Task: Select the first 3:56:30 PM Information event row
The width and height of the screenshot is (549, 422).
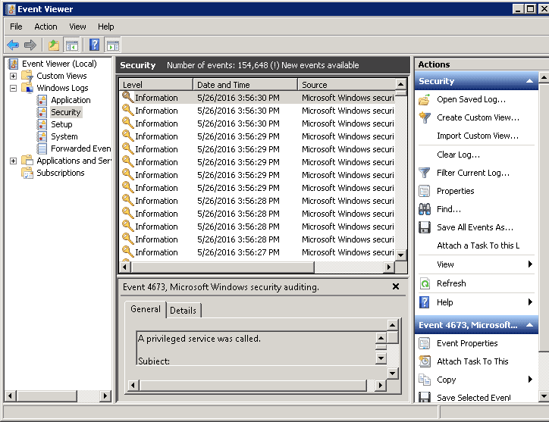Action: 258,98
